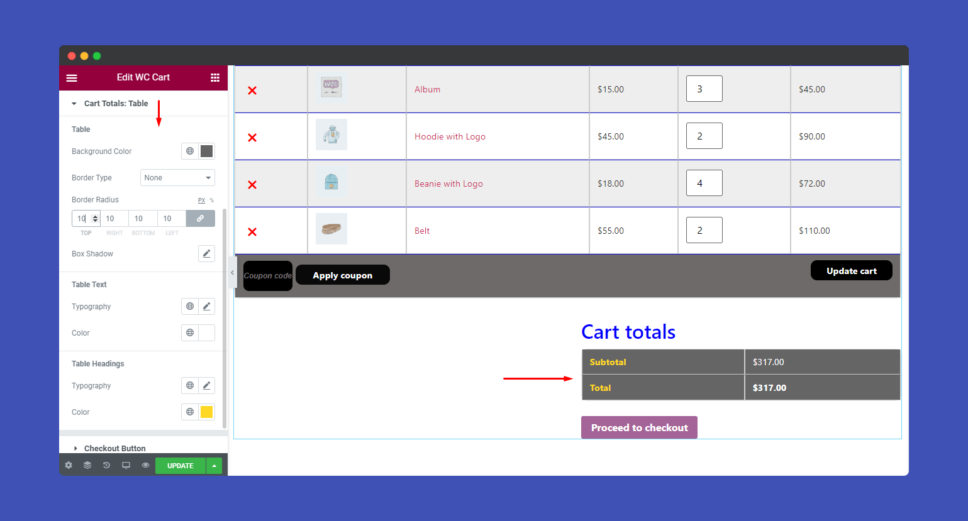Open Responsive mode monitor icon

click(126, 465)
